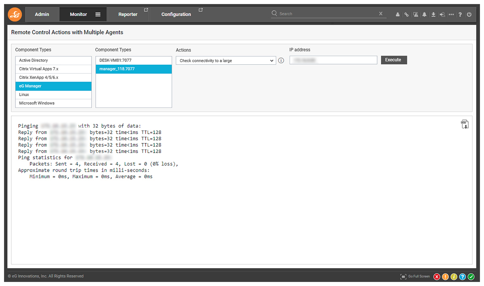Click the search magnifier icon
Image resolution: width=484 pixels, height=286 pixels.
coord(274,13)
